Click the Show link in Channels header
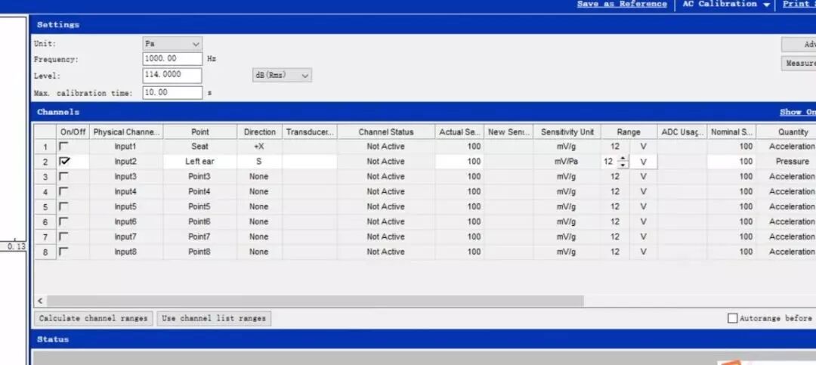Image resolution: width=816 pixels, height=365 pixels. click(797, 112)
